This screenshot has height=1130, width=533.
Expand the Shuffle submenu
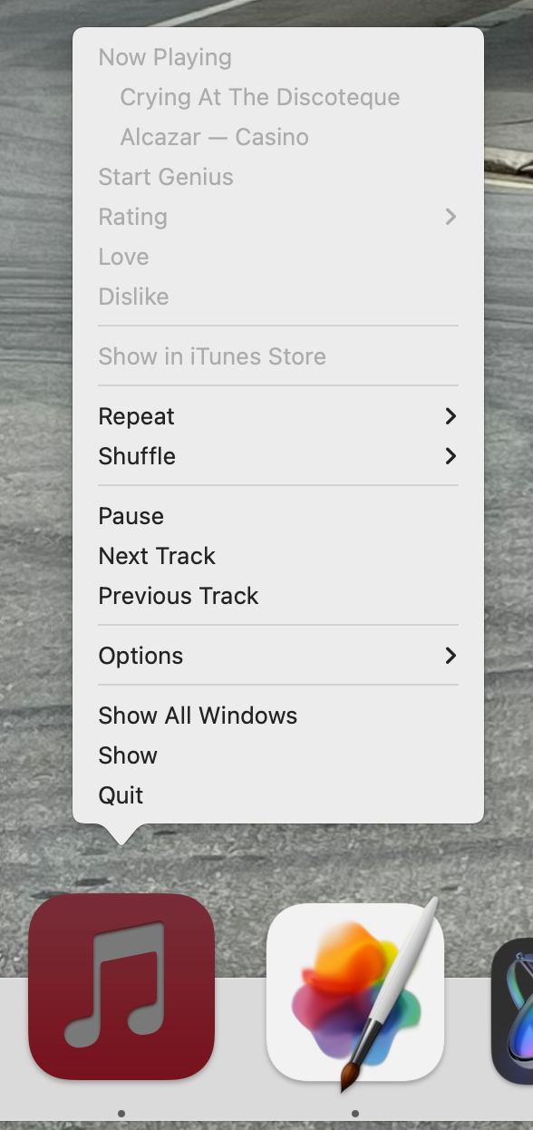coord(278,456)
